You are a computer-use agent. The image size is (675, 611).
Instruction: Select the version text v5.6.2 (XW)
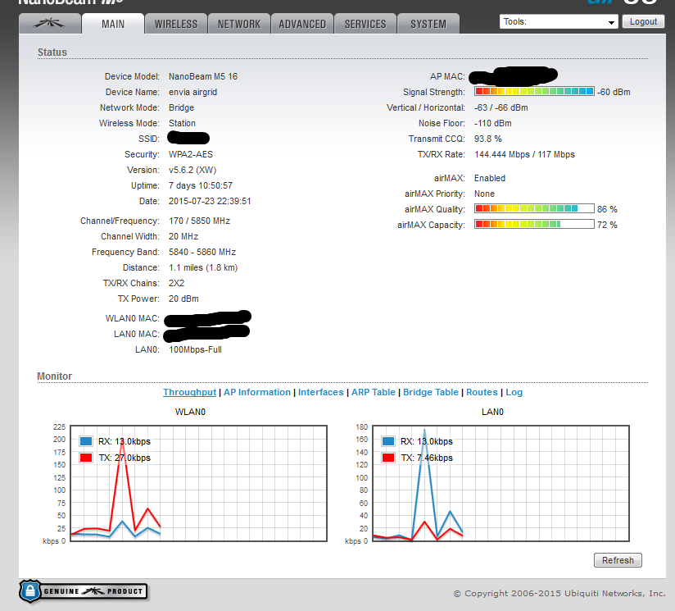coord(193,170)
